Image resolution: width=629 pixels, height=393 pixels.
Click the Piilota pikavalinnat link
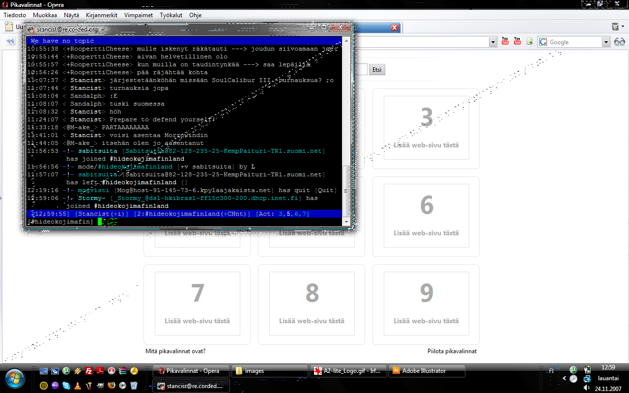tap(452, 351)
